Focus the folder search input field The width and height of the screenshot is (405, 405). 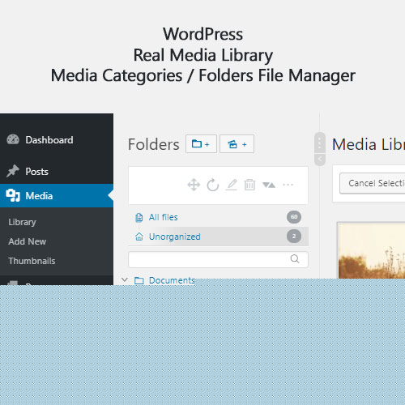click(218, 259)
